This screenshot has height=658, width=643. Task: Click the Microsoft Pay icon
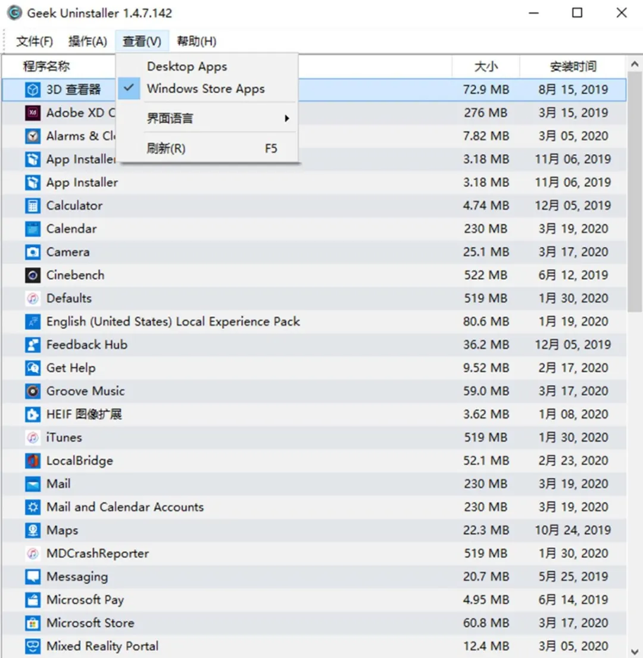33,600
